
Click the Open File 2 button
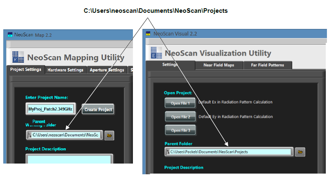(180, 117)
